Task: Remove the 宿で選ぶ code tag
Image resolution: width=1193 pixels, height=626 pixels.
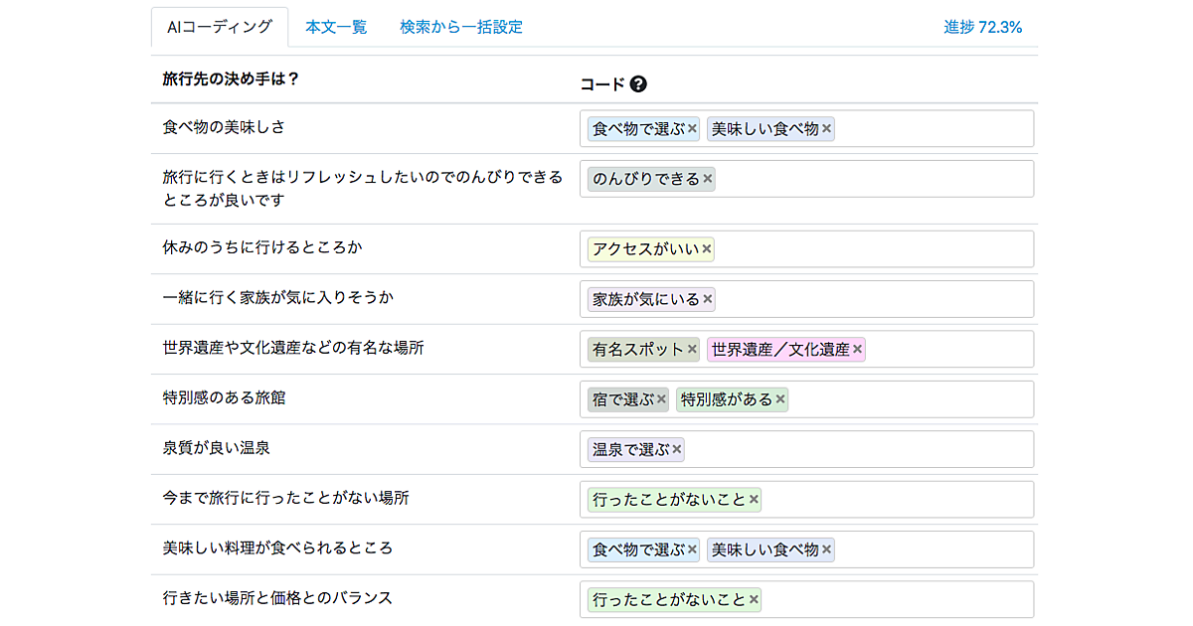Action: (661, 399)
